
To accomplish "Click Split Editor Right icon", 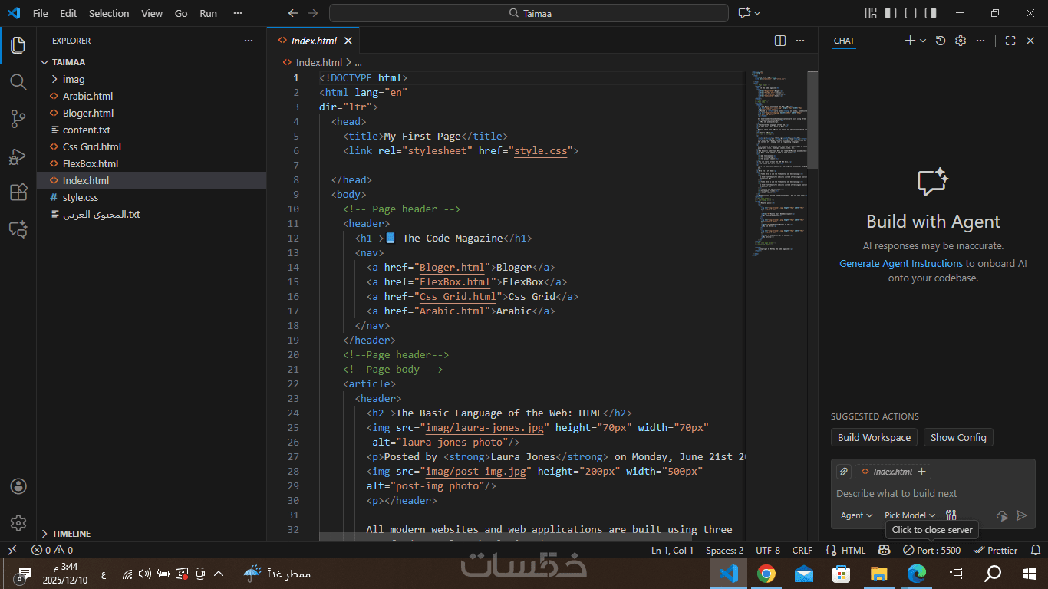I will click(x=780, y=41).
